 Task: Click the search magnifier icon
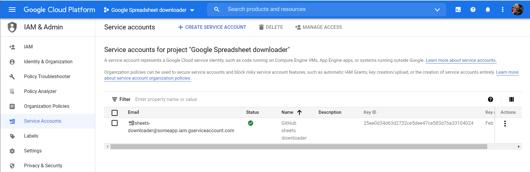coord(217,10)
